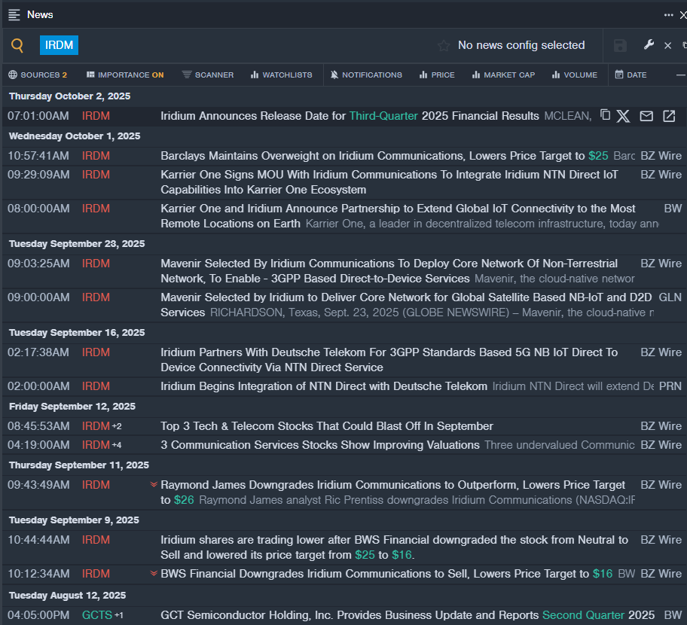Click the save config disk icon
The image size is (687, 625).
point(620,46)
